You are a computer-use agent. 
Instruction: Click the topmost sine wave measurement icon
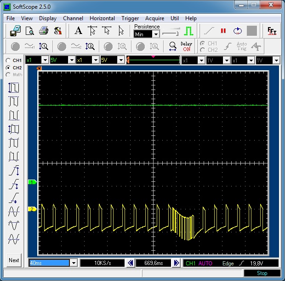[x=14, y=212]
